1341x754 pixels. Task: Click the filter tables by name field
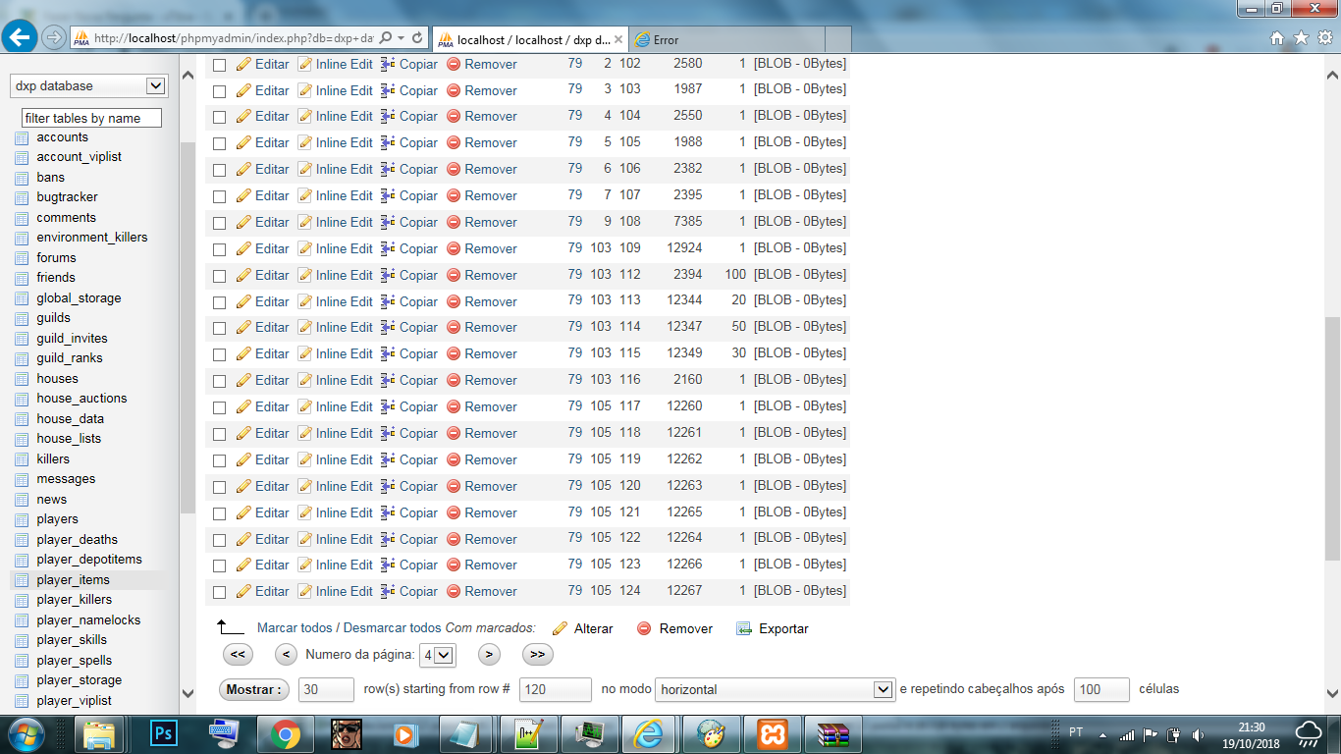coord(91,118)
